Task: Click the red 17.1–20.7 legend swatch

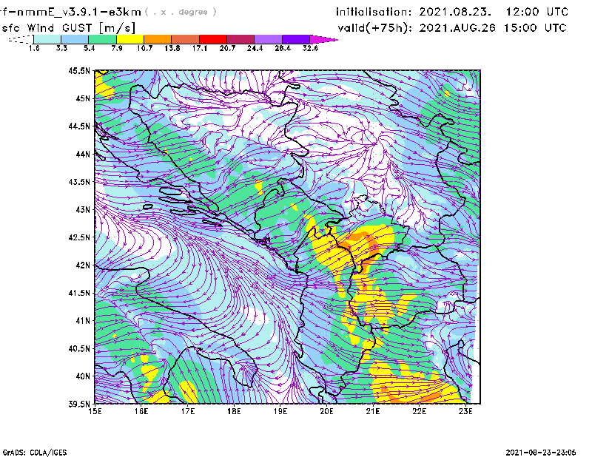Action: coord(213,39)
